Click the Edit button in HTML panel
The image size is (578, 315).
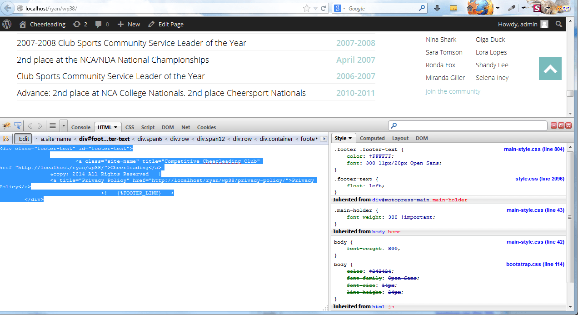click(24, 139)
